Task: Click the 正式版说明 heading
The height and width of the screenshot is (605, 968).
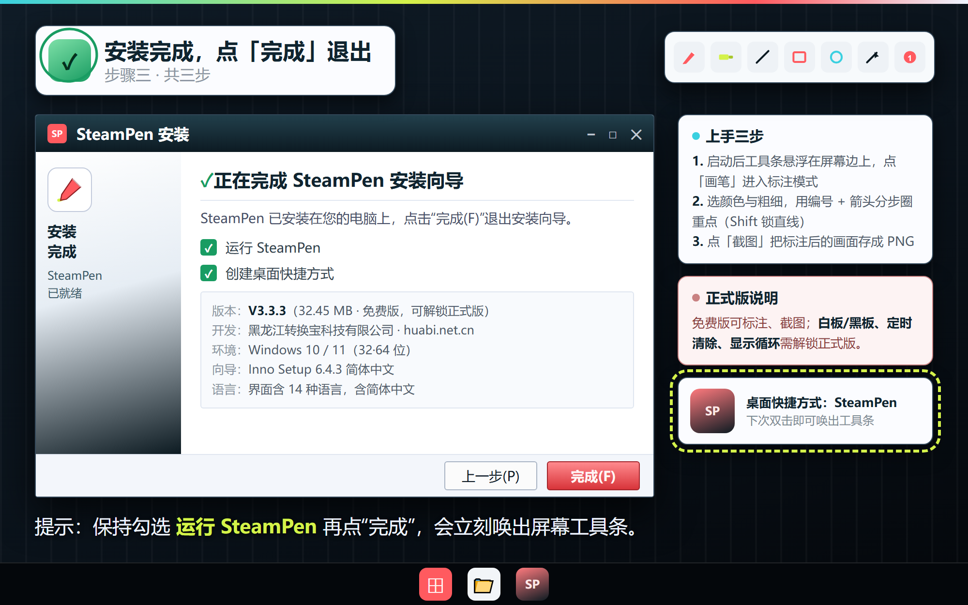Action: pos(741,298)
